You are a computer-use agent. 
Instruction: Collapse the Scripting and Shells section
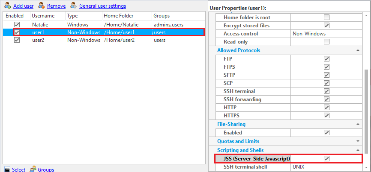(x=357, y=150)
